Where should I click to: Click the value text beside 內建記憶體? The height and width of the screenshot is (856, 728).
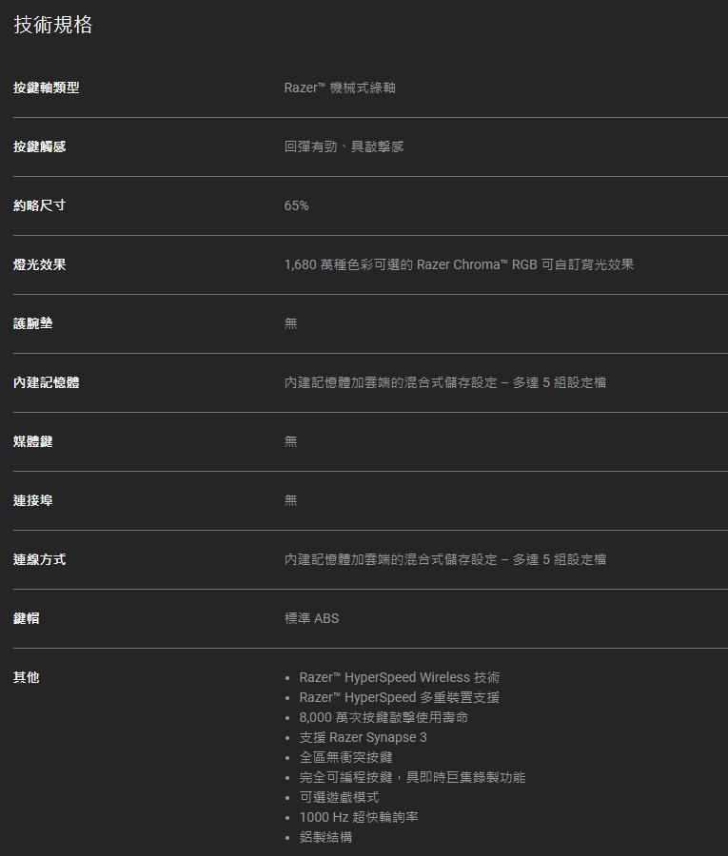444,382
